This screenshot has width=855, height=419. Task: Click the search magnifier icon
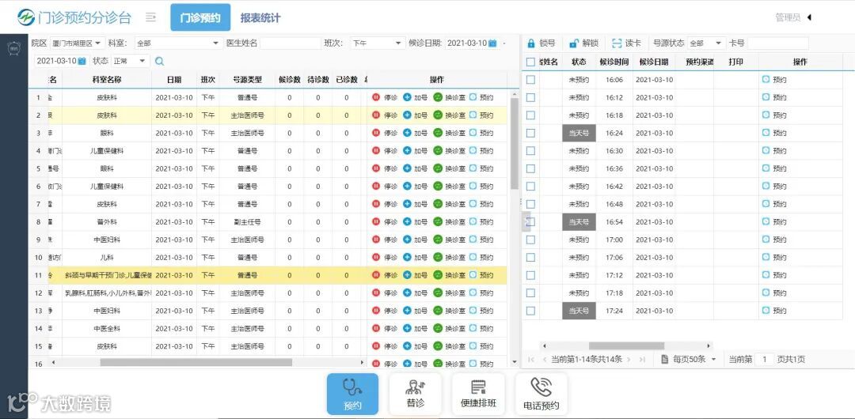coord(159,61)
